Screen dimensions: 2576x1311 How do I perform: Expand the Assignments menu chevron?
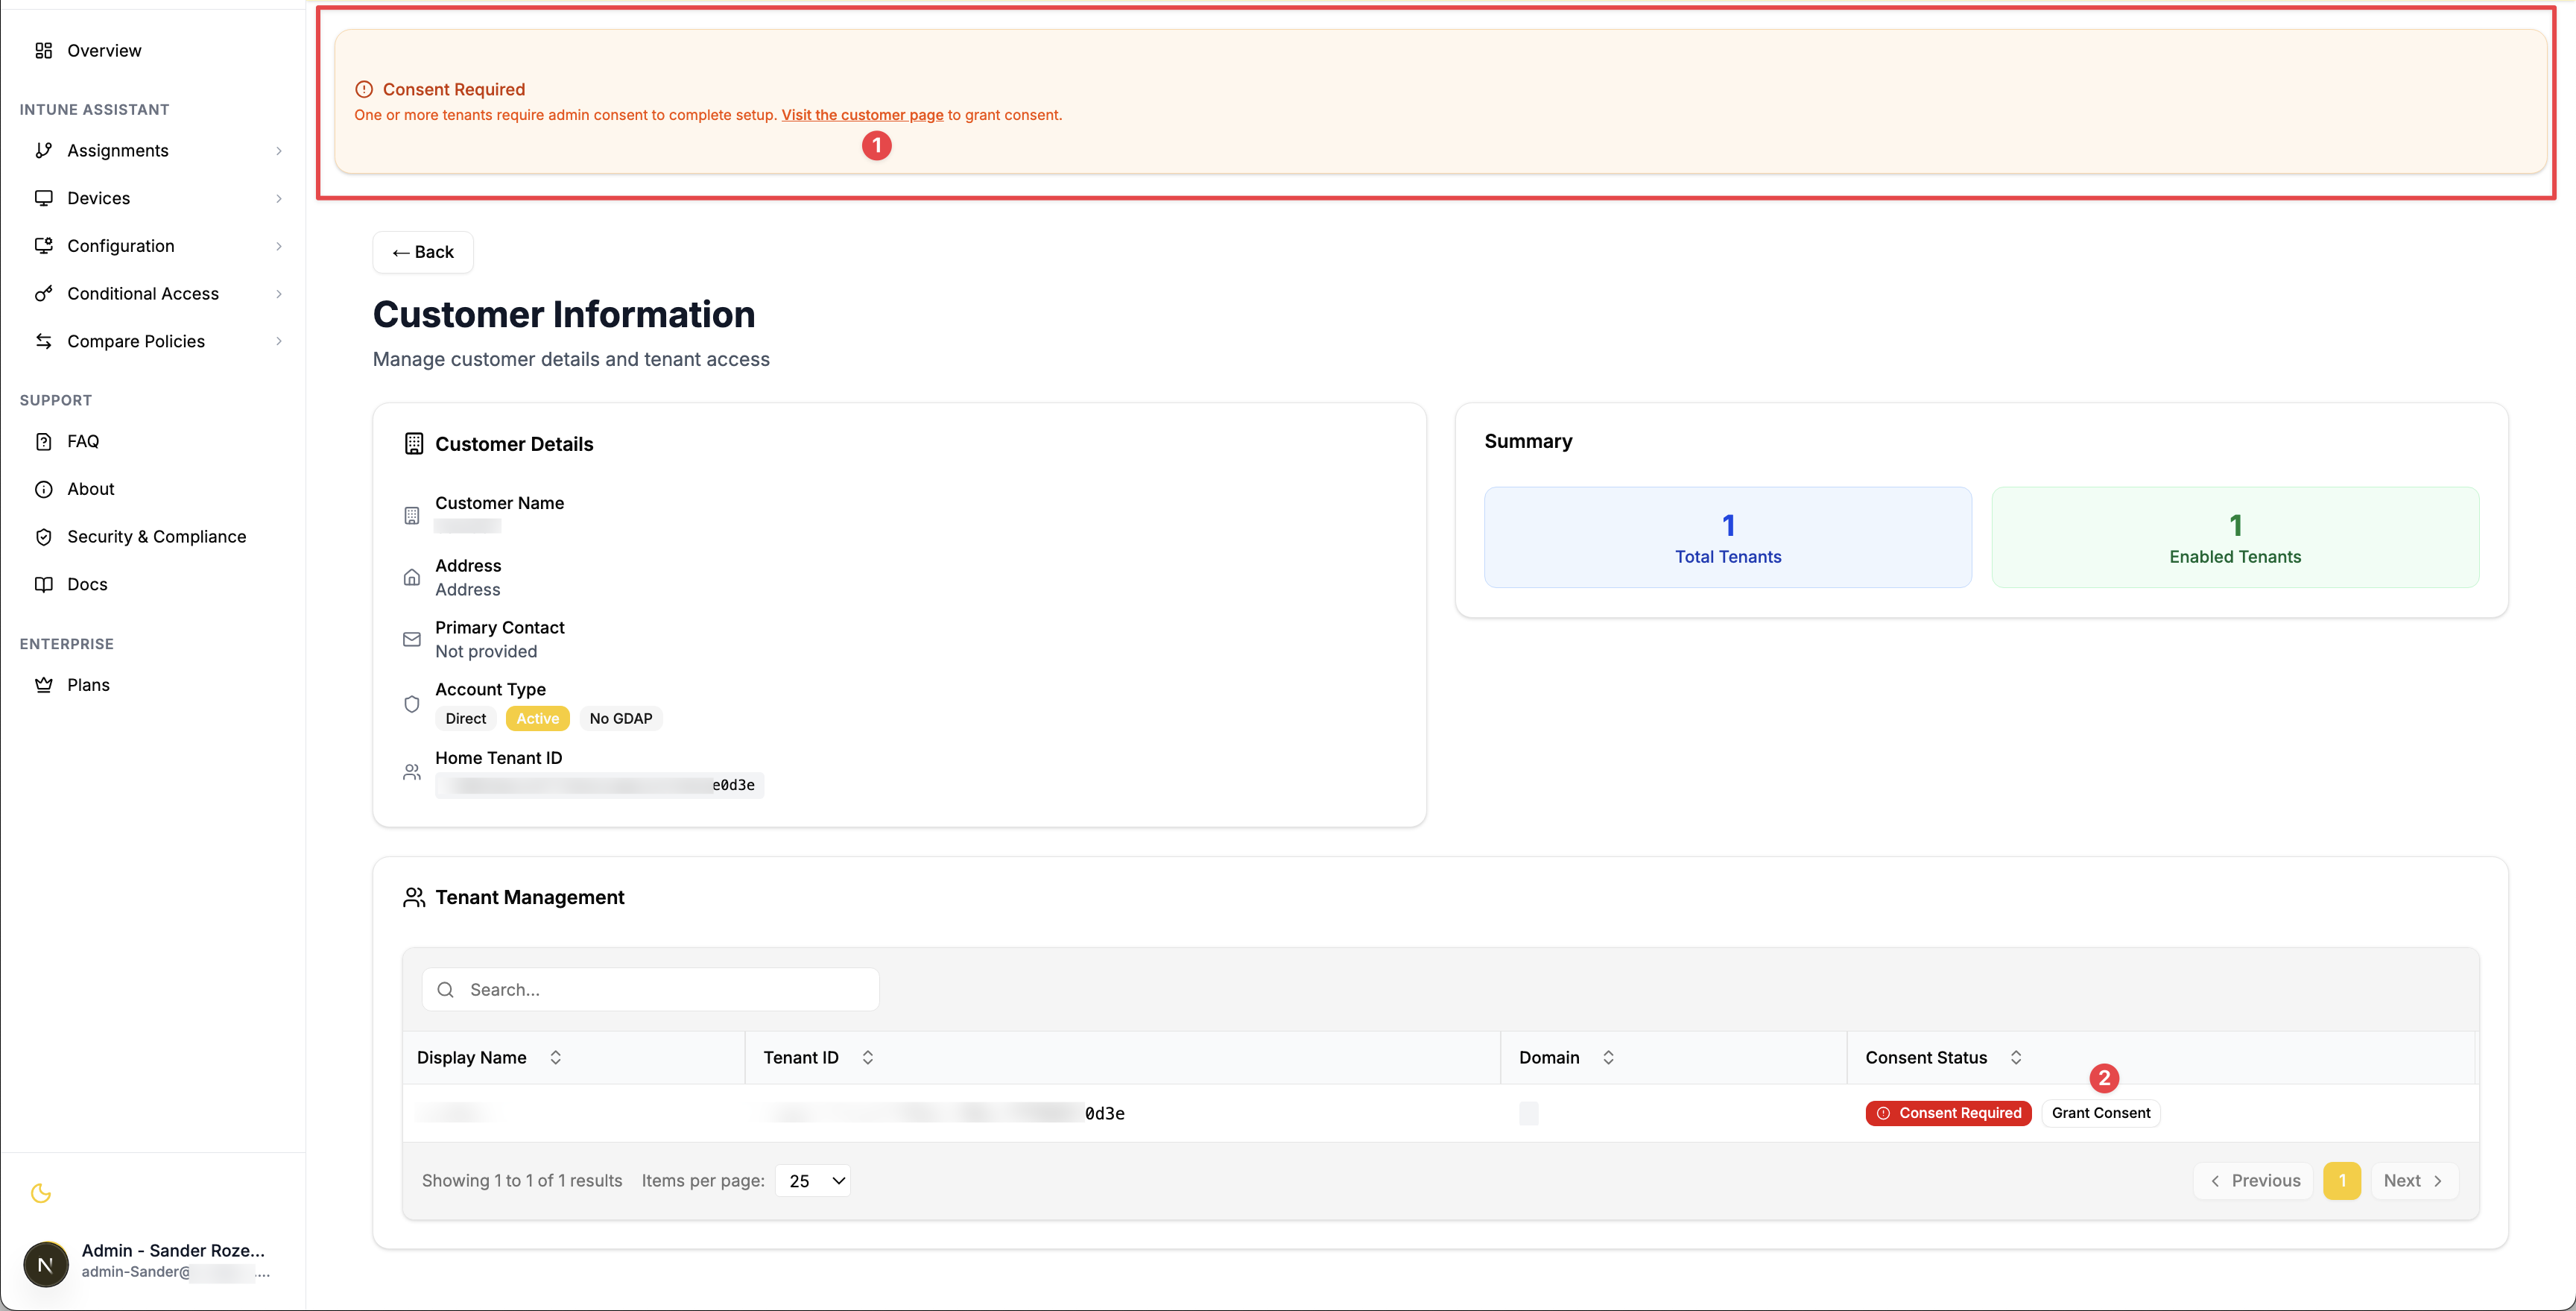(279, 151)
